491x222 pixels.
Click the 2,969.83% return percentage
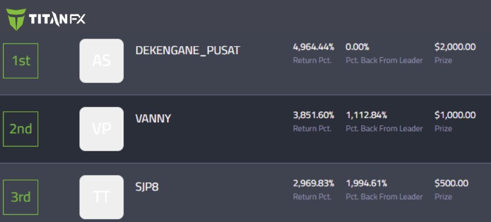click(313, 183)
